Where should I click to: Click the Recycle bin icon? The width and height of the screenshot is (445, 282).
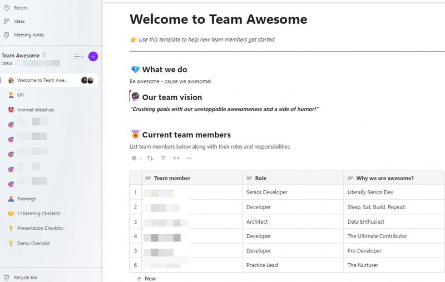pyautogui.click(x=7, y=277)
